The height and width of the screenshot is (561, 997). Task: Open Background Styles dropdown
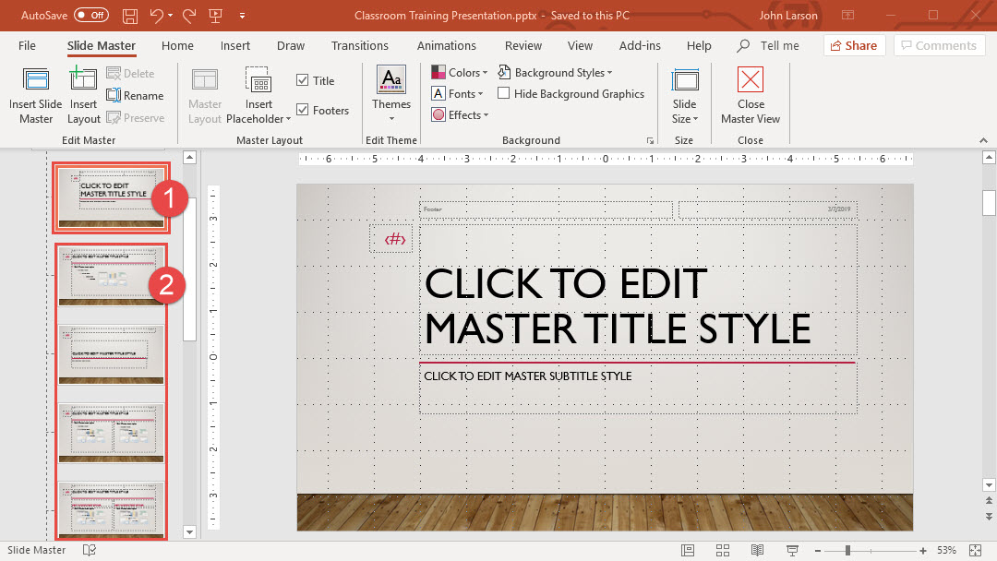555,73
